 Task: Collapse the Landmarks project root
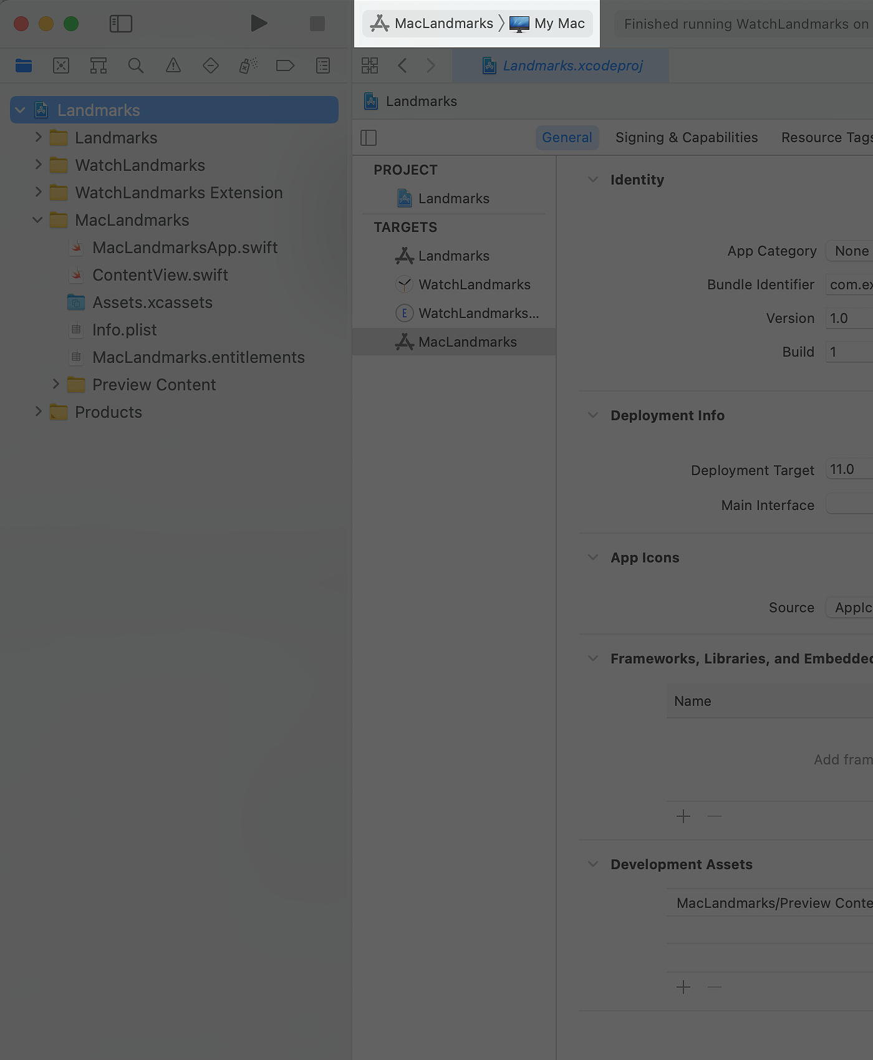coord(21,110)
